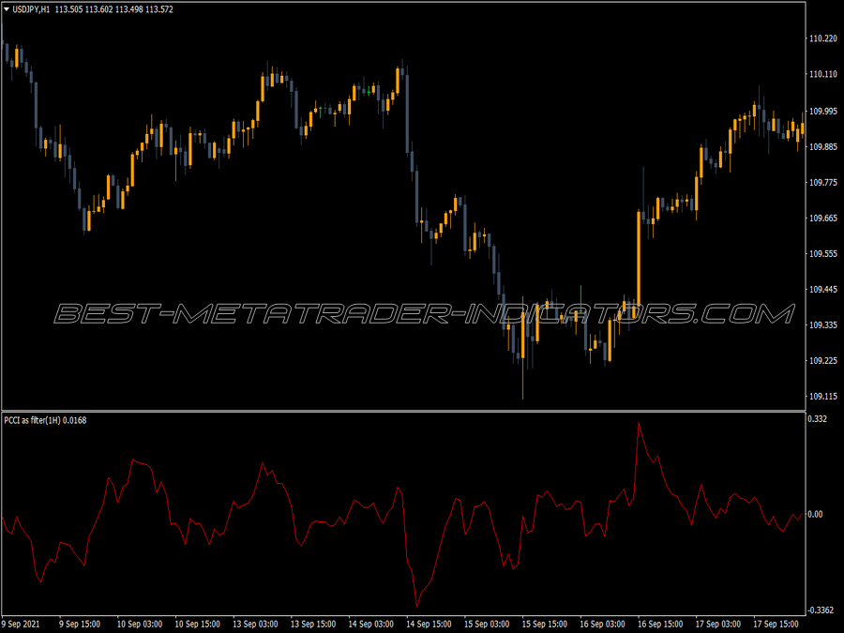
Task: Select the USDJPY,H1 chart title label
Action: click(32, 7)
